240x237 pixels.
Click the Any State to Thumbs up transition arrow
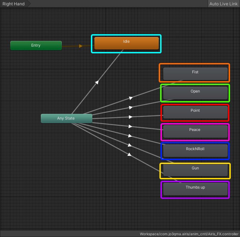point(129,154)
